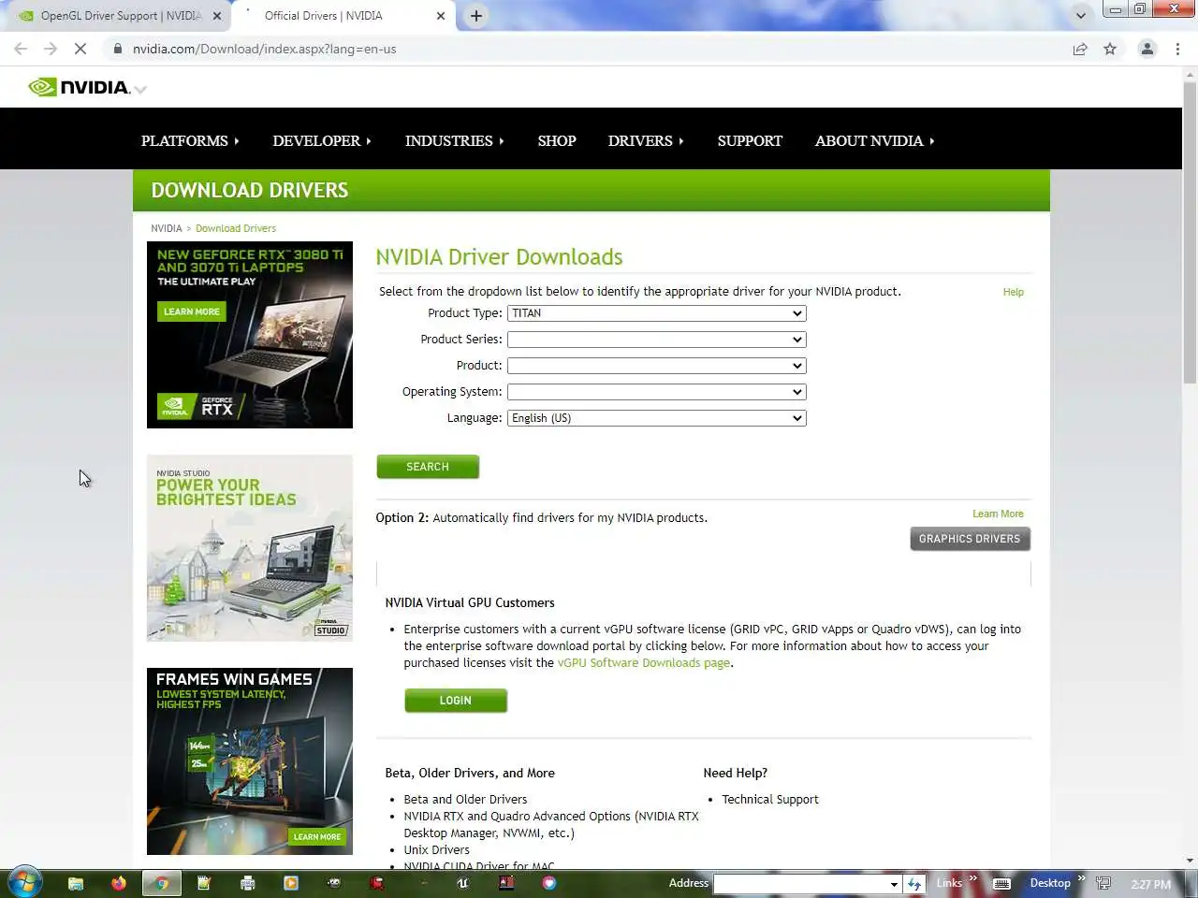The image size is (1198, 898).
Task: Open the ABOUT NVIDIA menu
Action: point(874,140)
